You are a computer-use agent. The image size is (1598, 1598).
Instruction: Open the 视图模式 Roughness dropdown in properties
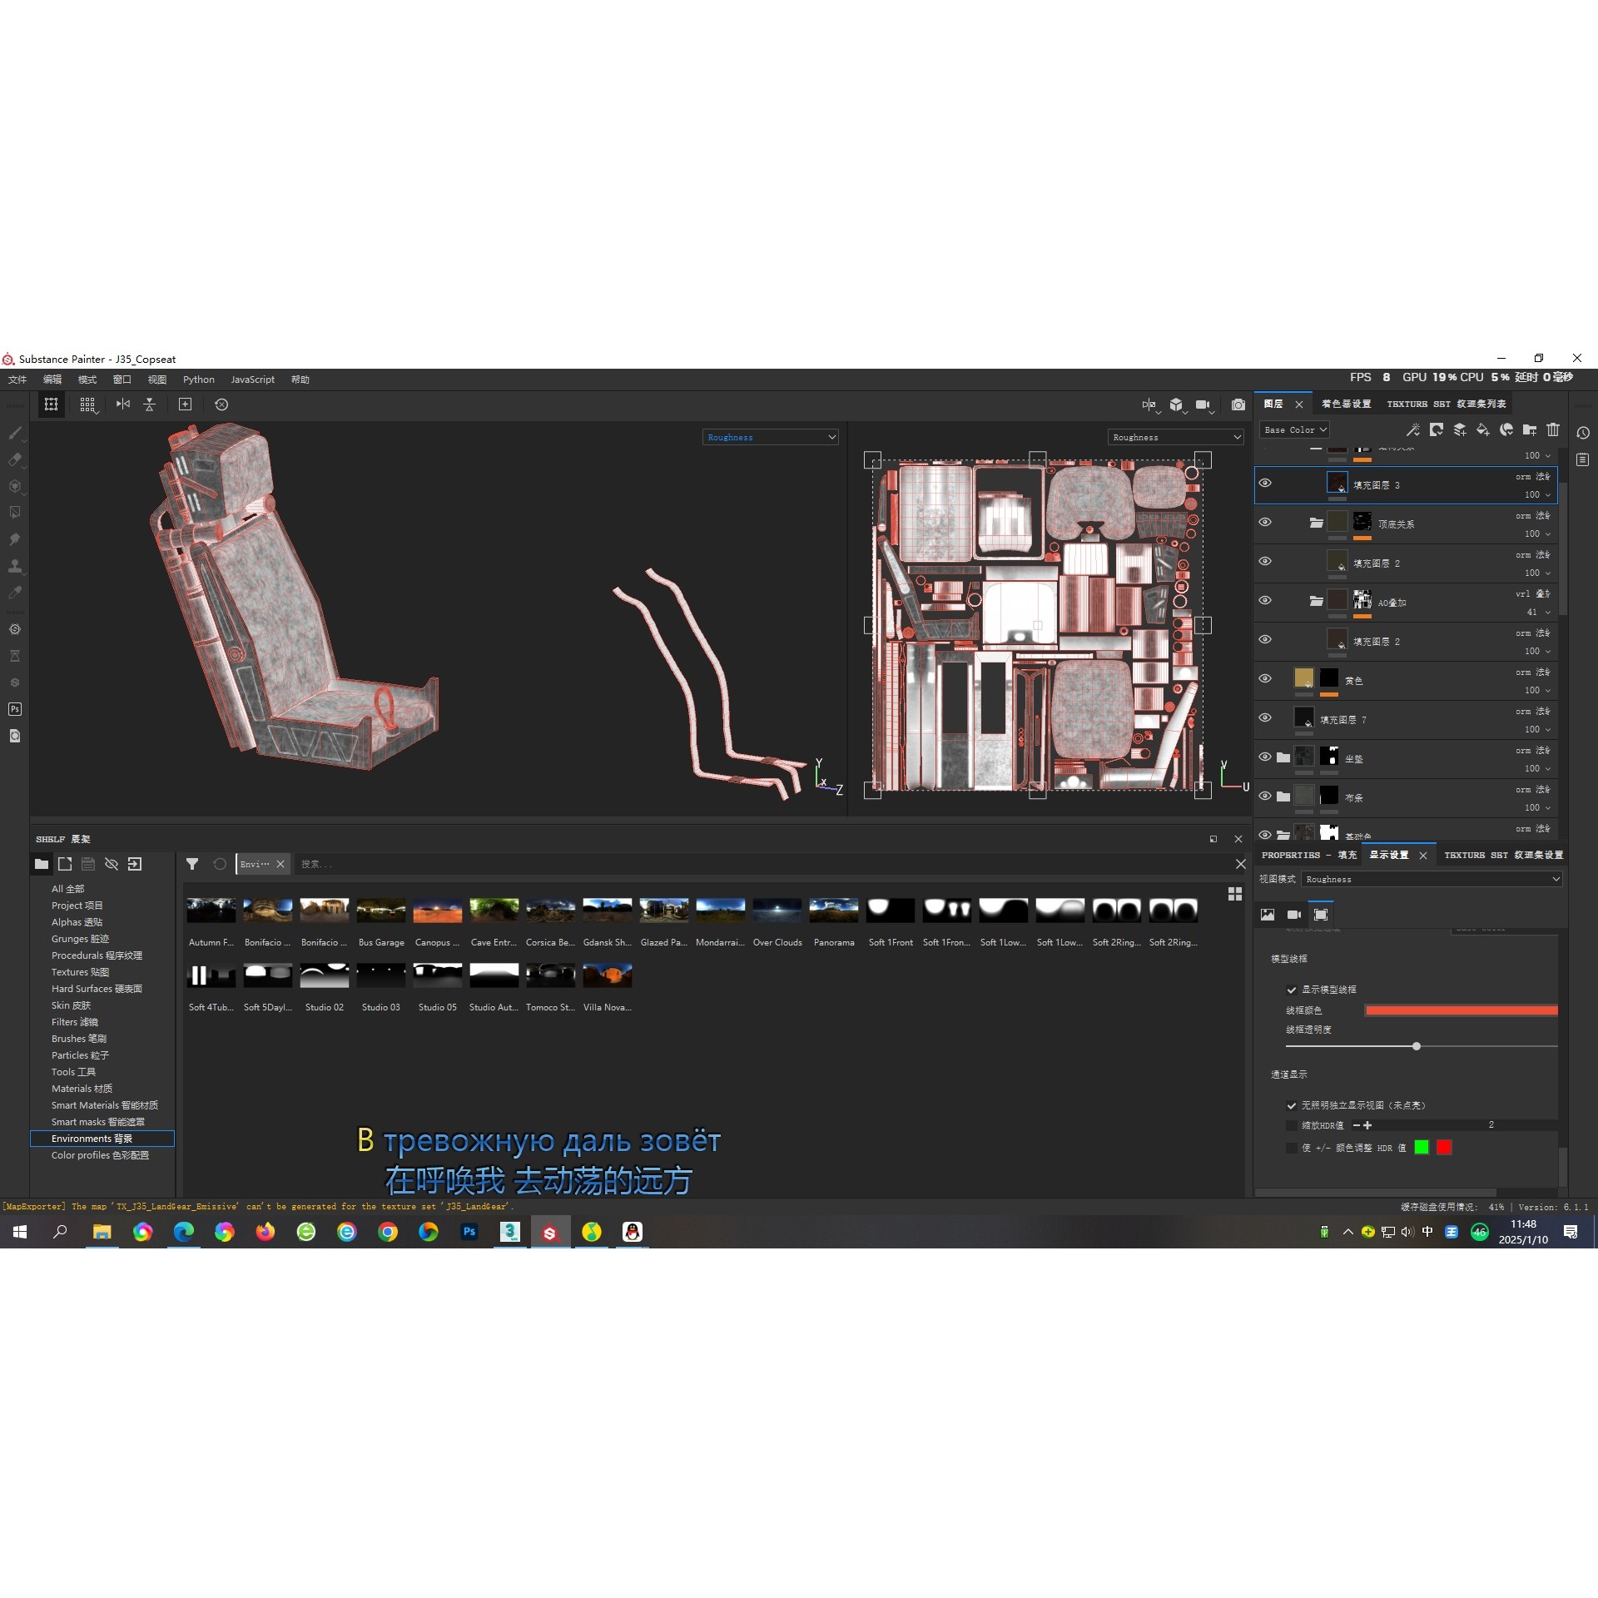point(1432,879)
